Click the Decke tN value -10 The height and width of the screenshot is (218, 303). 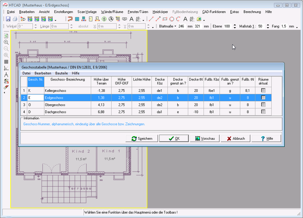click(196, 112)
